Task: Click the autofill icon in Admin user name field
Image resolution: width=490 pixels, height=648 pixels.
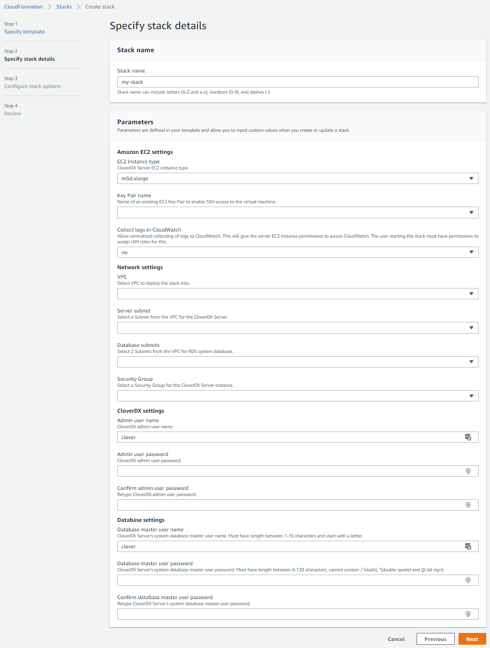Action: 468,437
